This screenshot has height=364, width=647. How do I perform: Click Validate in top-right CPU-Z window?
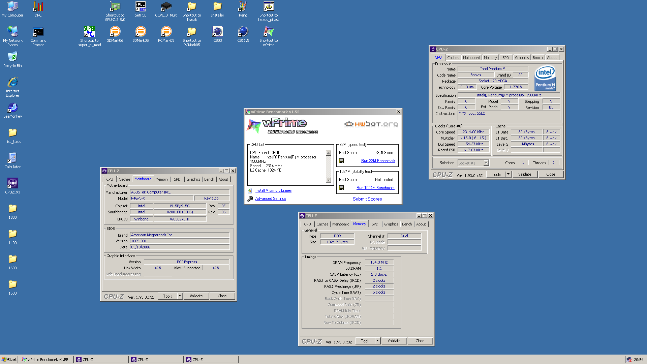click(x=525, y=174)
